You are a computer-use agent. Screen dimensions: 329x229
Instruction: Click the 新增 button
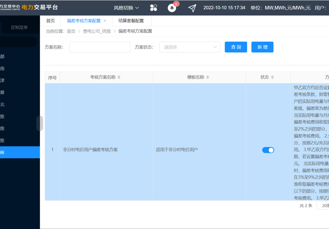click(262, 47)
